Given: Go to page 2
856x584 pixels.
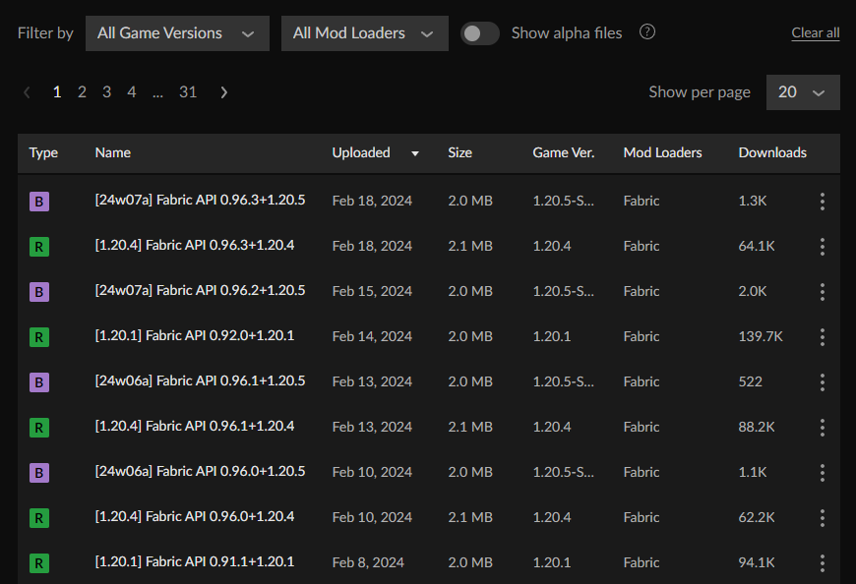Looking at the screenshot, I should click(x=82, y=92).
